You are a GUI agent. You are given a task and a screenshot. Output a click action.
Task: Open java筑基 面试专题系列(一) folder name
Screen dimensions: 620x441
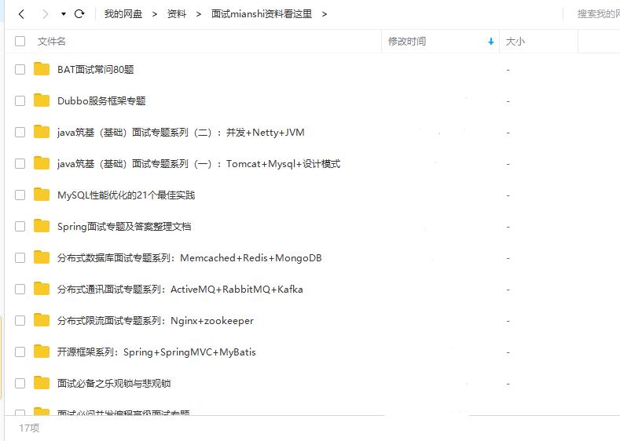point(199,164)
